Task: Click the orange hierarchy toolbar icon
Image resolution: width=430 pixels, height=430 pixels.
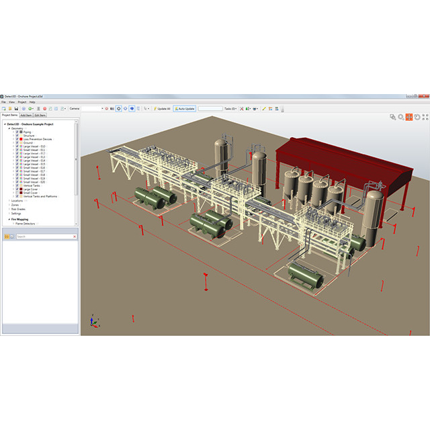Action: 270,109
